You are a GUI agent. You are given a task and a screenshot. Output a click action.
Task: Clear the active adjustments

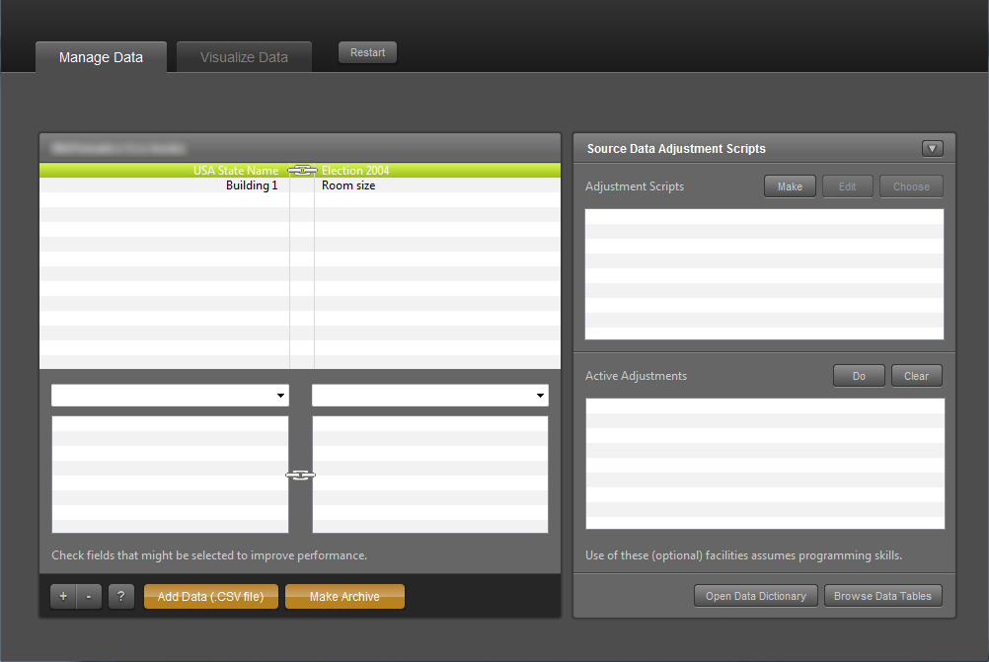[916, 376]
